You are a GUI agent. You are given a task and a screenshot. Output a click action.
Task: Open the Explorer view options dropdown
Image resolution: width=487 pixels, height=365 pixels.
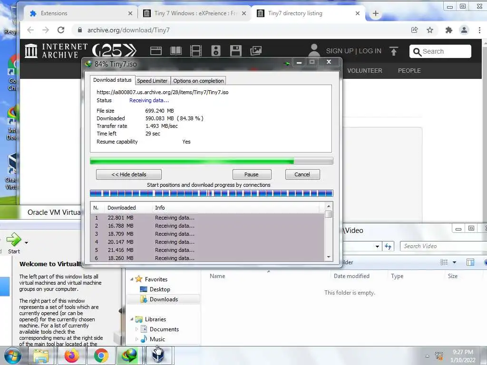[454, 262]
